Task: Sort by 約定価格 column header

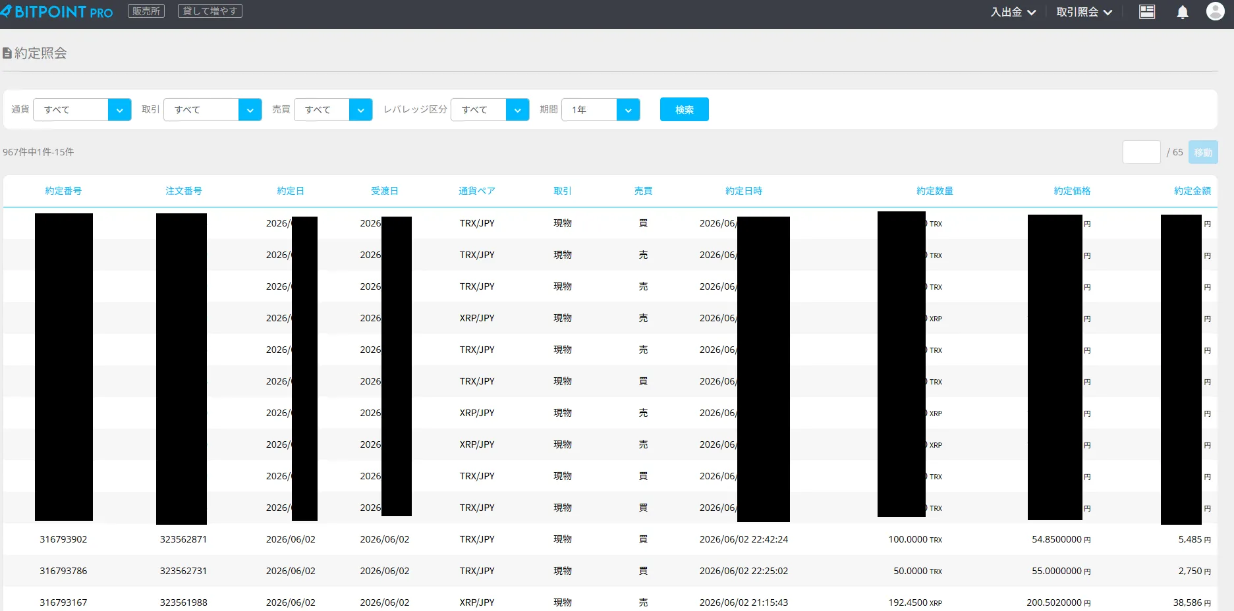Action: (1072, 191)
